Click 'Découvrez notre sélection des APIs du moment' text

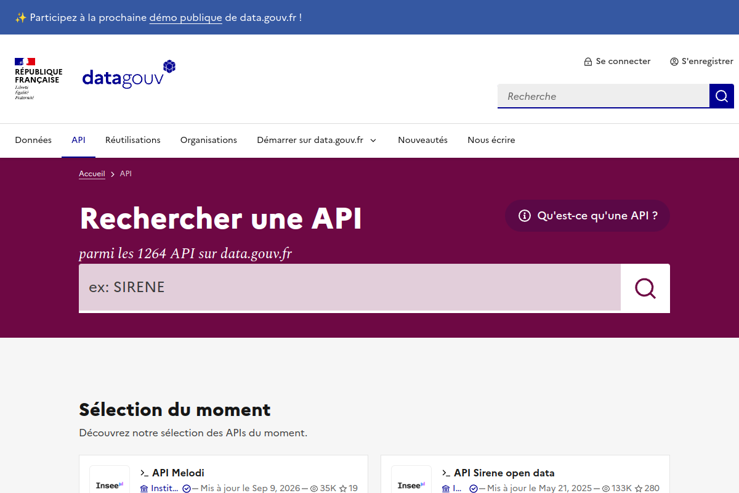[193, 433]
